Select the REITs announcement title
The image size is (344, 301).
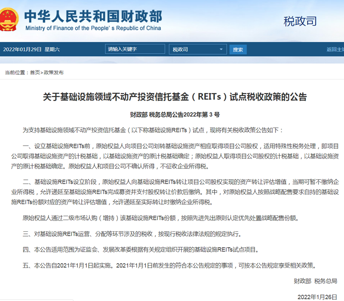(x=172, y=98)
